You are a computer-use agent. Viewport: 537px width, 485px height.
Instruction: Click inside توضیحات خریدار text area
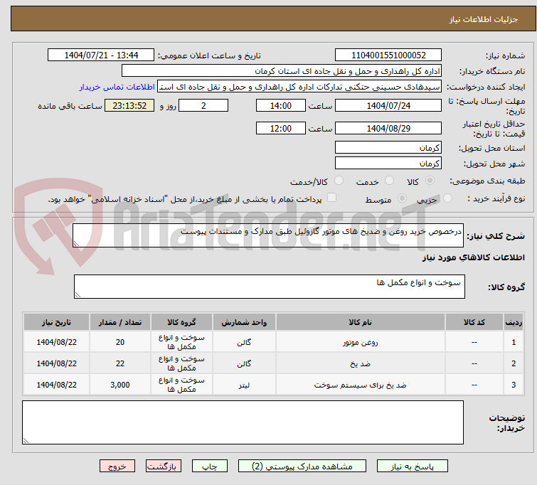243,422
